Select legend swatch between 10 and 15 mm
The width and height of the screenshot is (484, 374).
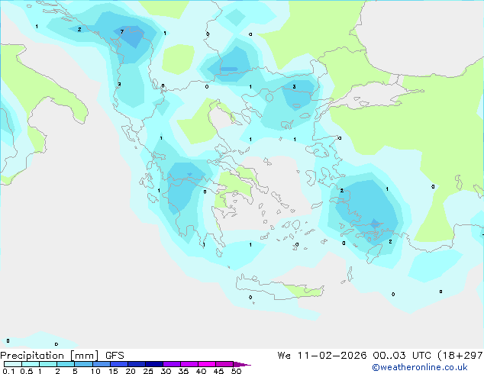coord(102,364)
